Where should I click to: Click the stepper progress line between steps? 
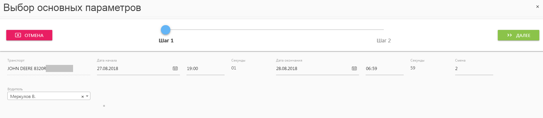coord(277,29)
